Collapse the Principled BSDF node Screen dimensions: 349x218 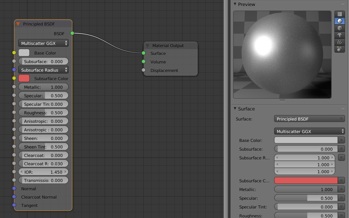point(18,24)
